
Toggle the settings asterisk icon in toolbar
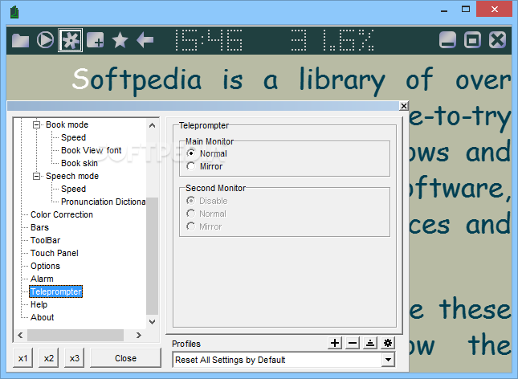(71, 40)
